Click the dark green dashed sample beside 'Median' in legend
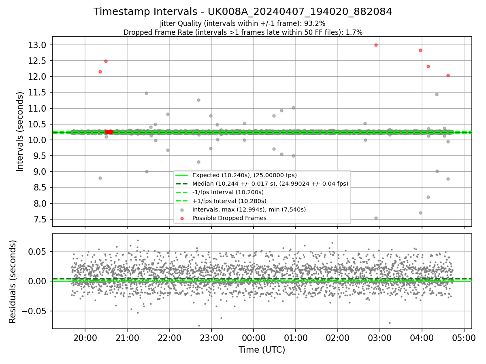 click(182, 184)
